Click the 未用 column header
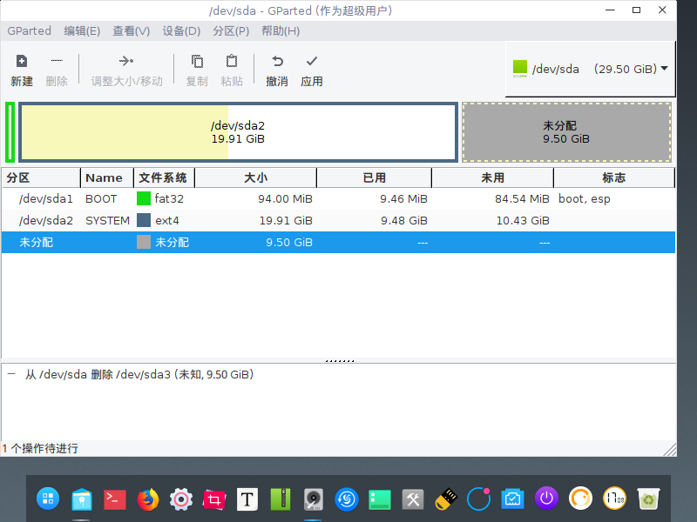697x522 pixels. pyautogui.click(x=492, y=178)
